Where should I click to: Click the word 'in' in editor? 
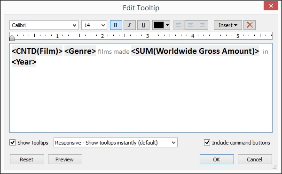(x=266, y=52)
